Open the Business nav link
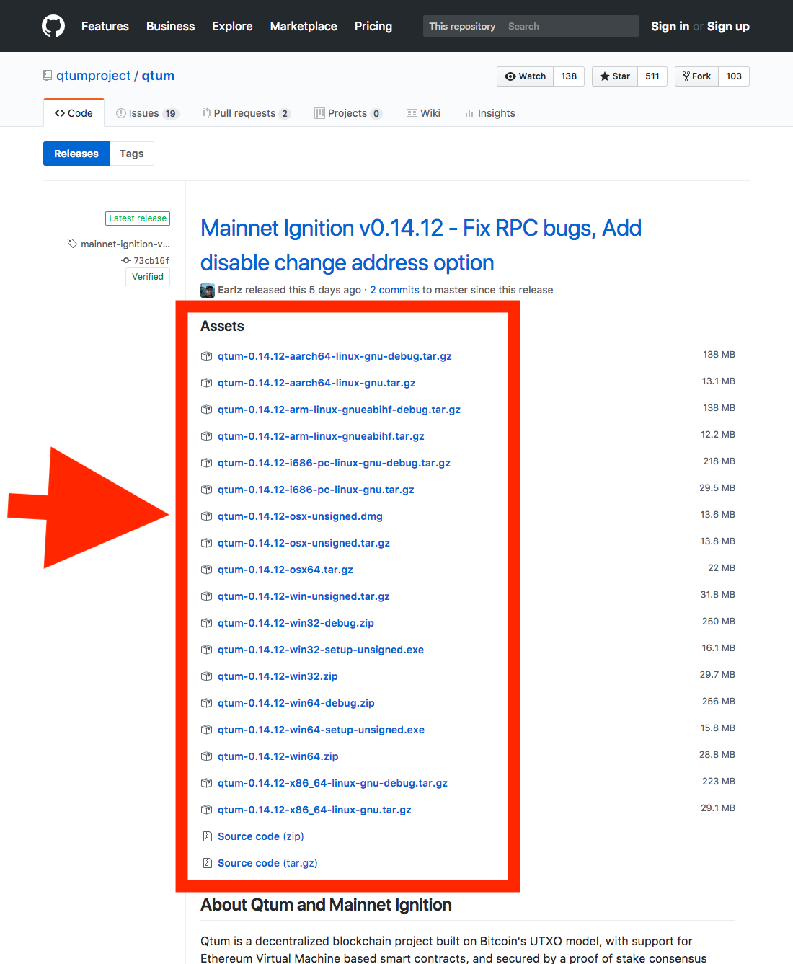This screenshot has height=964, width=793. coord(170,26)
